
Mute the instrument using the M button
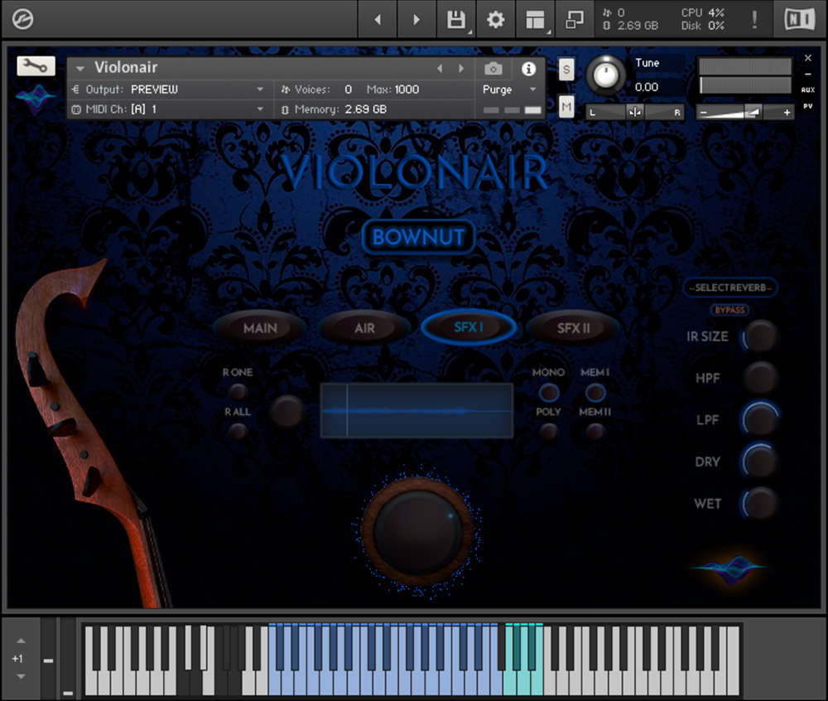pos(566,107)
